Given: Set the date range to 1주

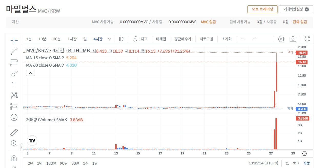Looking at the screenshot, I should 86,163.
